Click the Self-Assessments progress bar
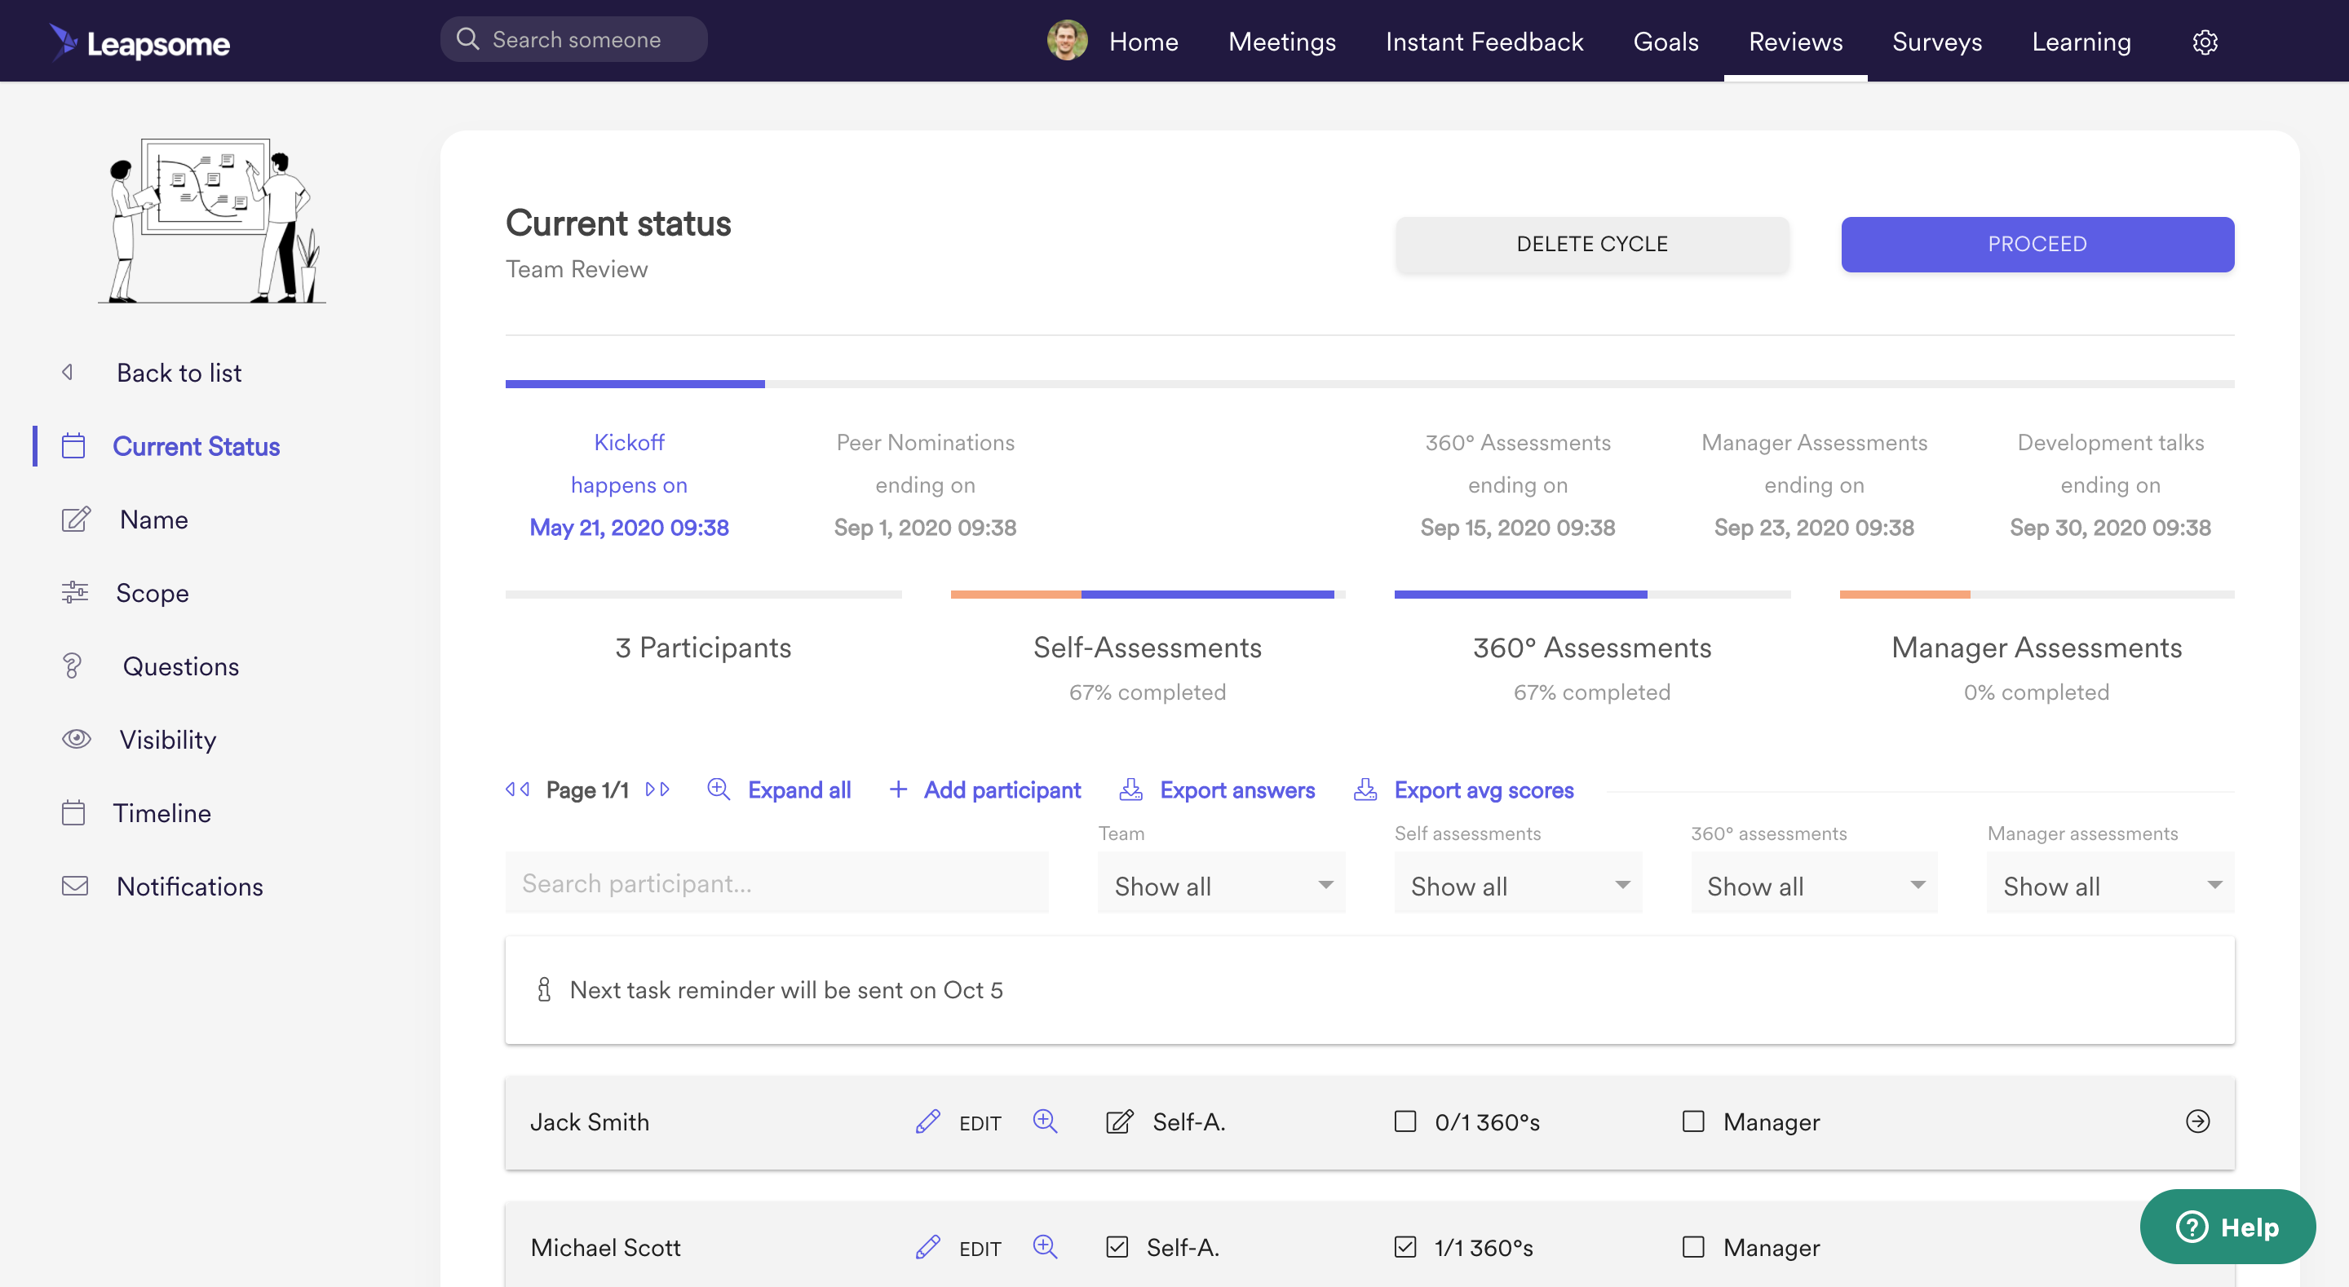The width and height of the screenshot is (2349, 1287). pos(1147,595)
